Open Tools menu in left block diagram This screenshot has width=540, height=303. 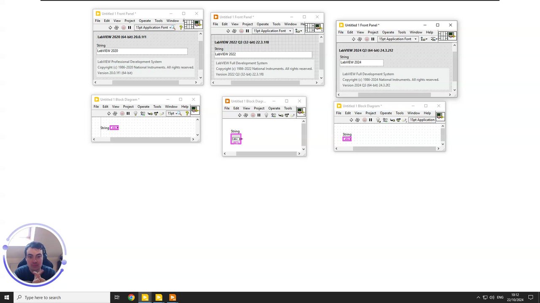157,106
